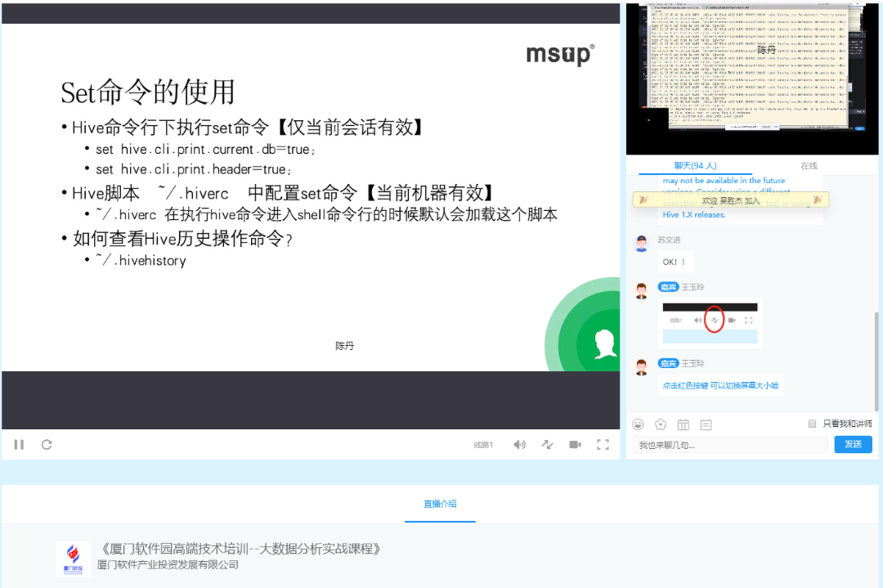The height and width of the screenshot is (588, 883).
Task: Open the 线路1 line selector
Action: (x=483, y=444)
